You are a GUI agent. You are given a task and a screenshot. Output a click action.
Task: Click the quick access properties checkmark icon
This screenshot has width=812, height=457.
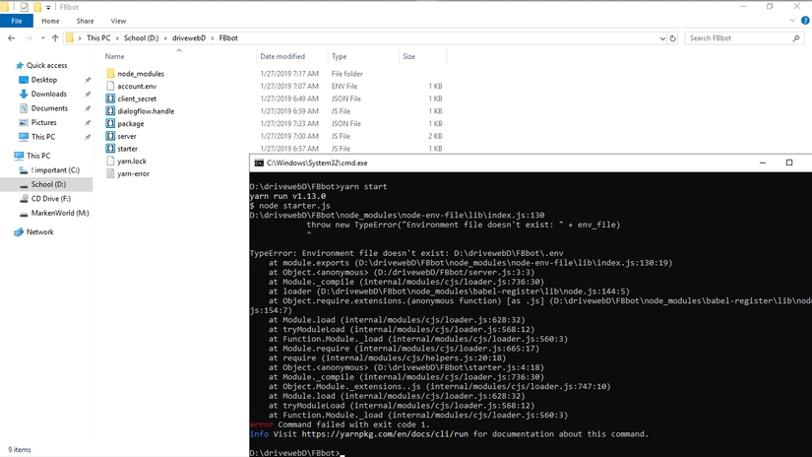[25, 7]
